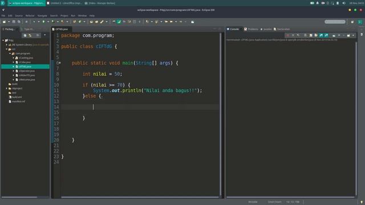Collapse the main method fold on line 6
365x205 pixels.
pos(60,63)
